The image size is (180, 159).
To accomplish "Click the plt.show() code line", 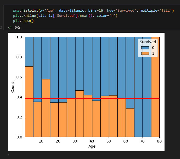I will (x=23, y=21).
